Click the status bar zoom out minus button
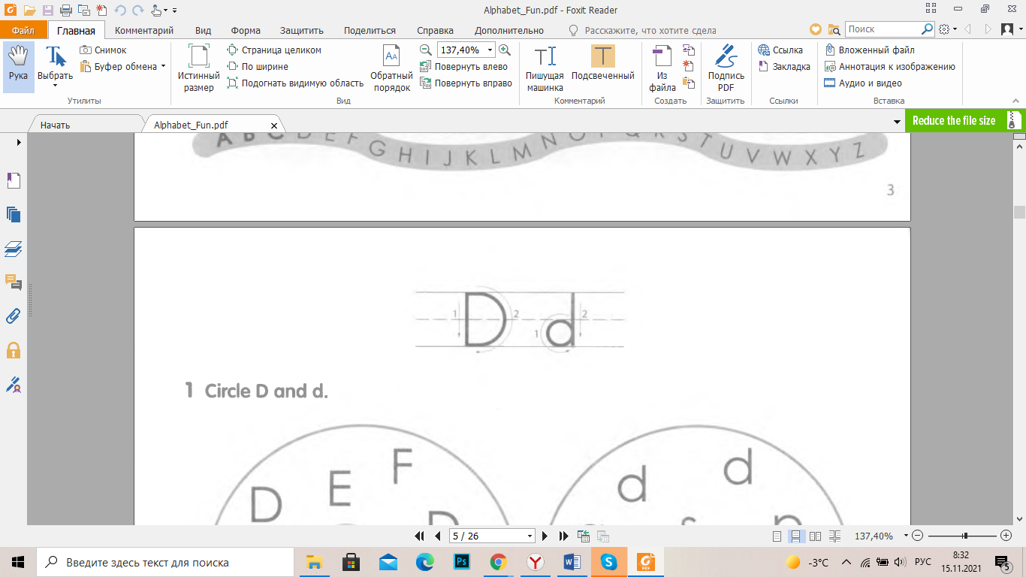The image size is (1026, 577). click(x=918, y=536)
